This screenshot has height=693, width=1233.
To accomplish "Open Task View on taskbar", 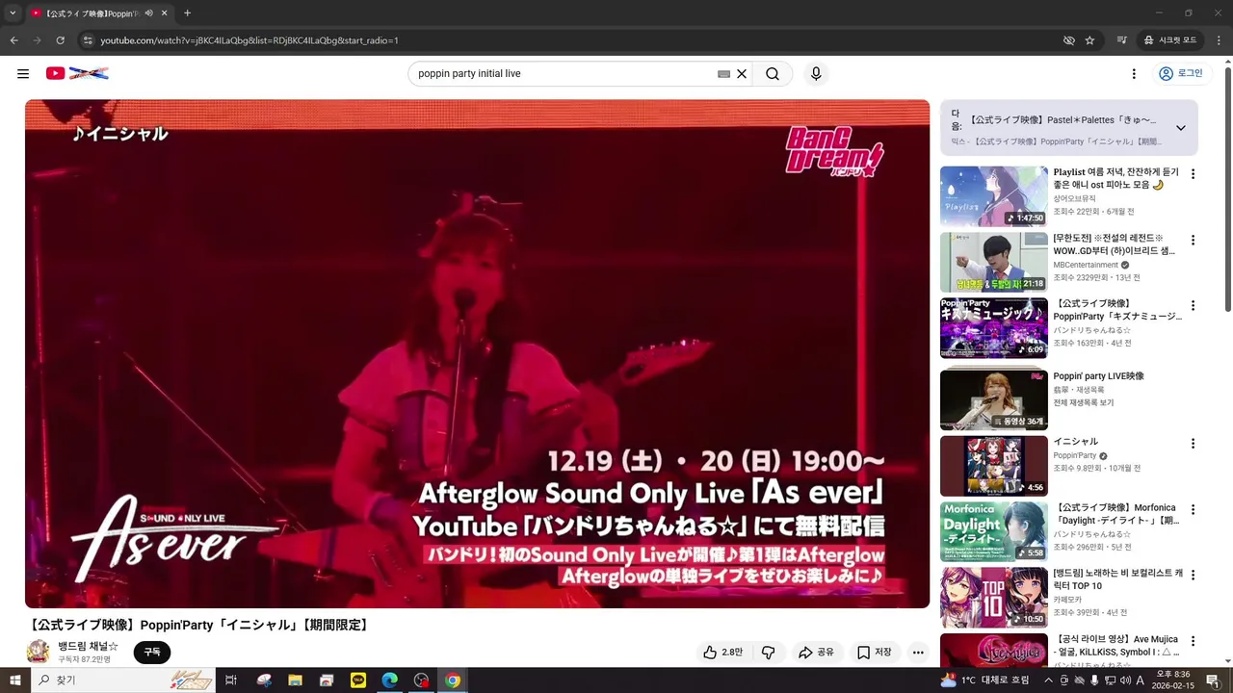I will click(x=231, y=680).
